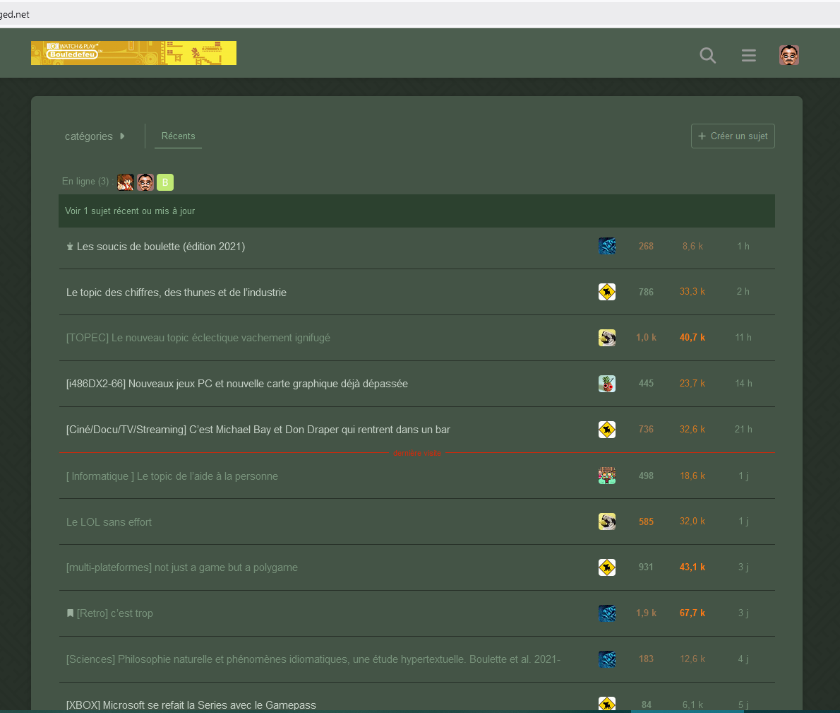This screenshot has height=713, width=840.
Task: Open the Ciné/Docu/TV/Streaming topic
Action: [258, 430]
